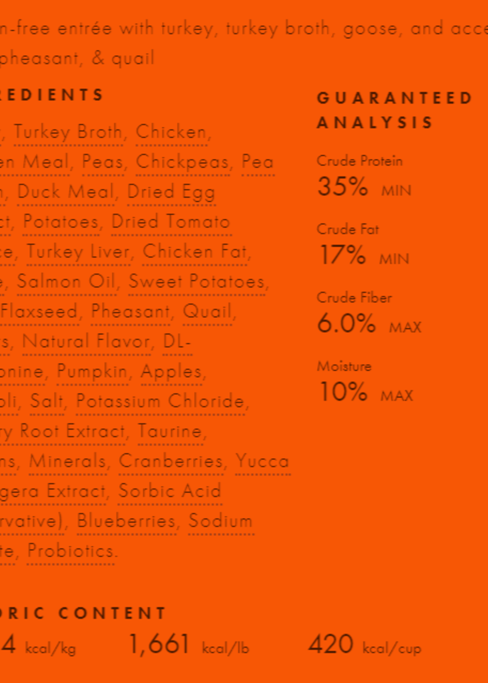This screenshot has width=488, height=683.
Task: Select the Duck Meal ingredient
Action: pyautogui.click(x=66, y=192)
